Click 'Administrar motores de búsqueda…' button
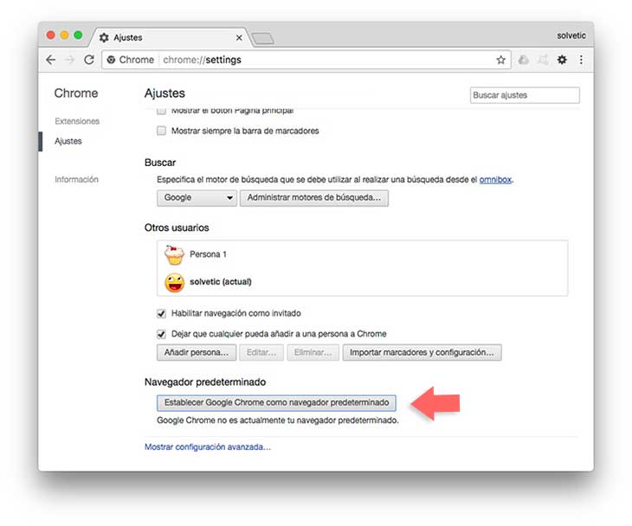The height and width of the screenshot is (526, 632). coord(314,198)
